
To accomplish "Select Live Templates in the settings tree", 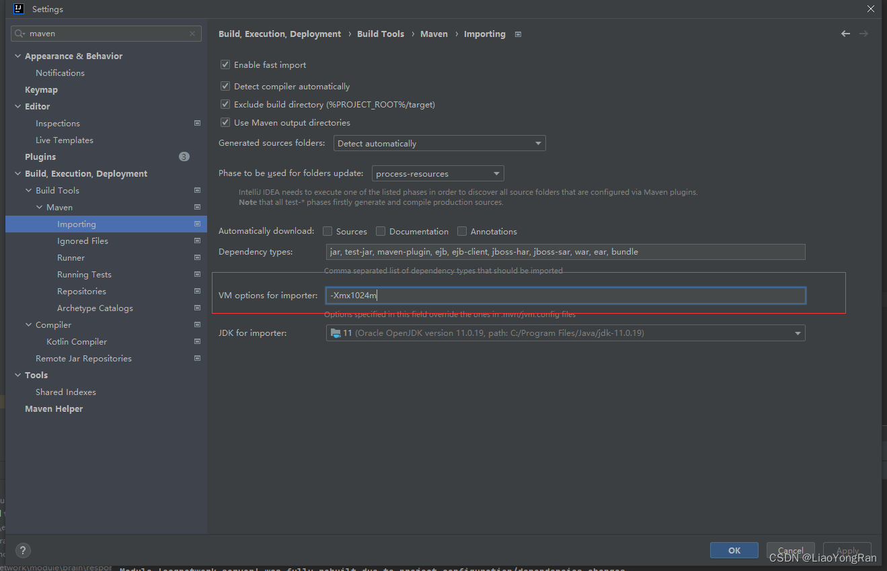I will tap(65, 140).
